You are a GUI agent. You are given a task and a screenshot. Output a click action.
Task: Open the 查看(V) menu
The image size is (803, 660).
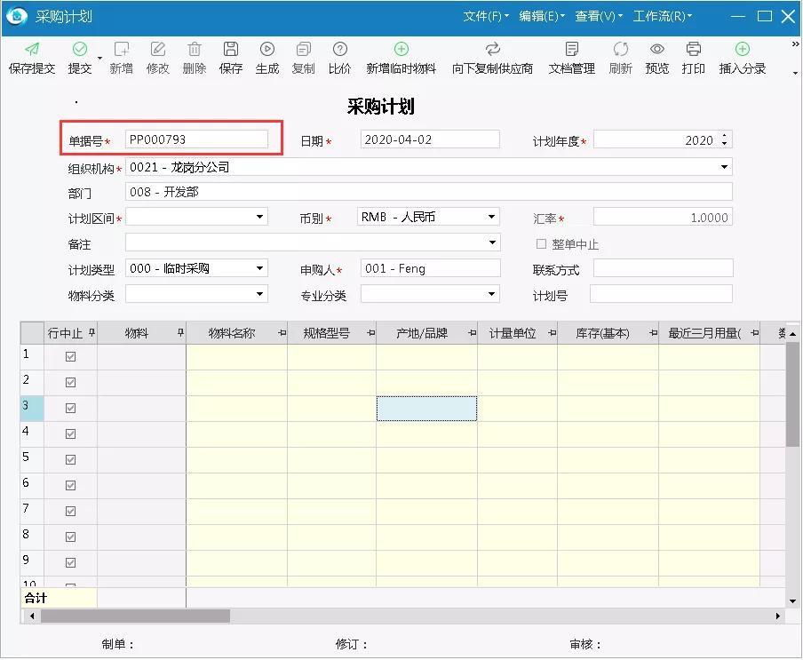pos(599,16)
